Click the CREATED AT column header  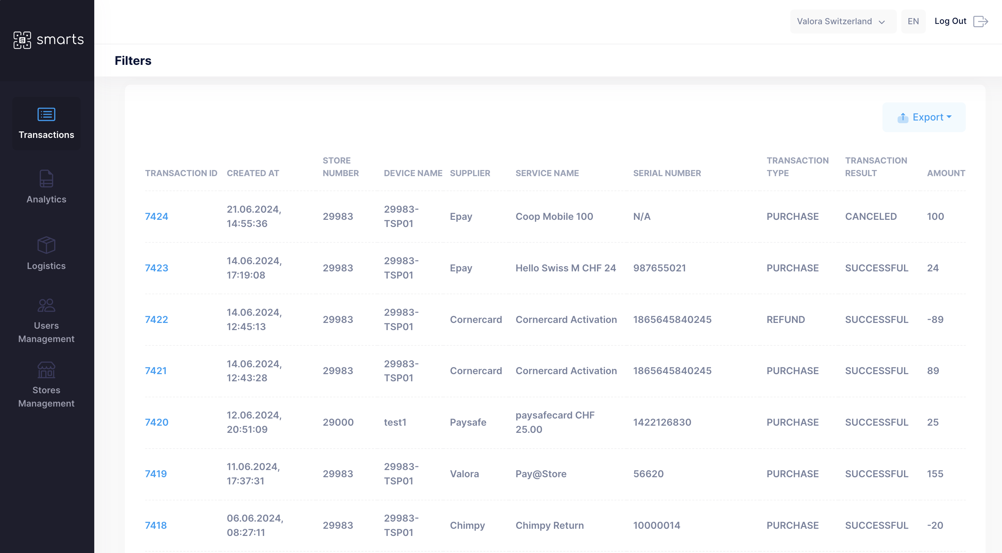[253, 173]
